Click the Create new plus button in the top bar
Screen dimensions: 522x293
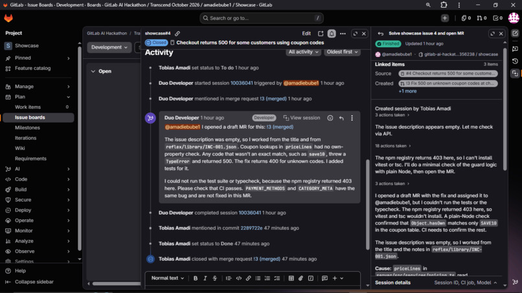[445, 18]
